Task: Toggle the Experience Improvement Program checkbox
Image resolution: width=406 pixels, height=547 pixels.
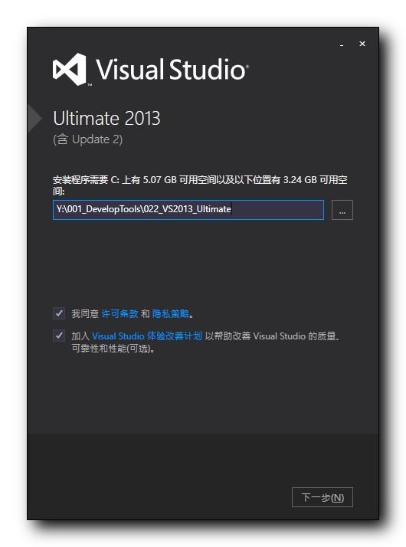Action: [x=59, y=336]
